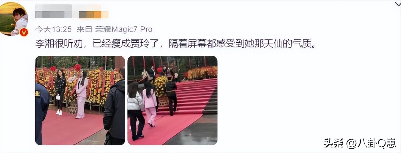401x153 pixels.
Task: Open the right photo with red stairs
Action: tap(172, 100)
